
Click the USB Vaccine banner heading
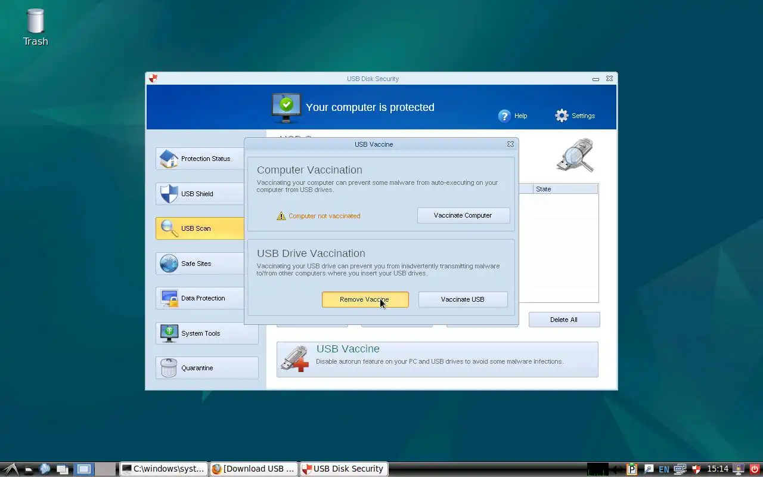[x=348, y=349]
